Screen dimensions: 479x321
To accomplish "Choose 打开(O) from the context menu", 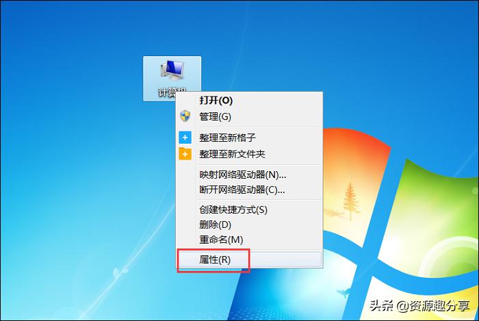I will 249,101.
